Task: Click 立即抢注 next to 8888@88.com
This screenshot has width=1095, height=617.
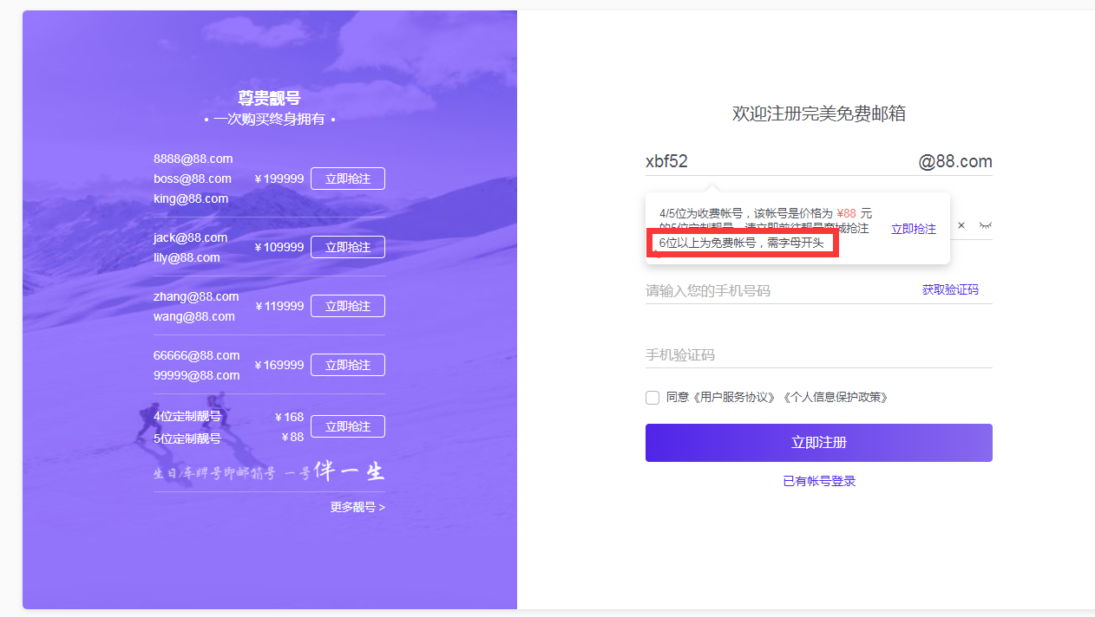Action: tap(347, 179)
